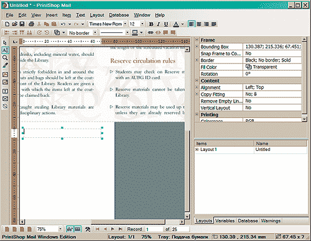The width and height of the screenshot is (311, 241).
Task: Select the zoom magnifier tool
Action: 5,58
